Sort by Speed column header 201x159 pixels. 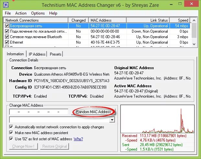point(180,20)
